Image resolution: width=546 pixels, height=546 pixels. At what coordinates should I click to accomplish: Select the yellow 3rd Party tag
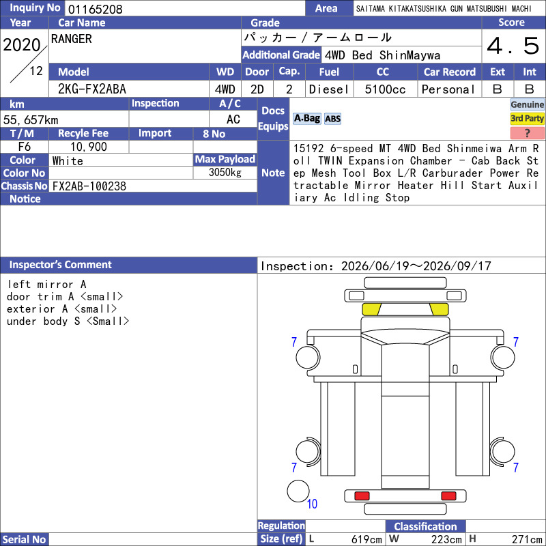pyautogui.click(x=527, y=118)
